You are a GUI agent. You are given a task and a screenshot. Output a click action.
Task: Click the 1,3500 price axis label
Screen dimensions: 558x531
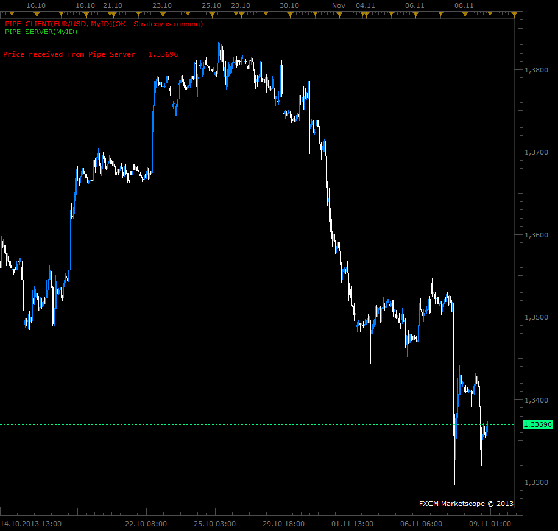(536, 317)
